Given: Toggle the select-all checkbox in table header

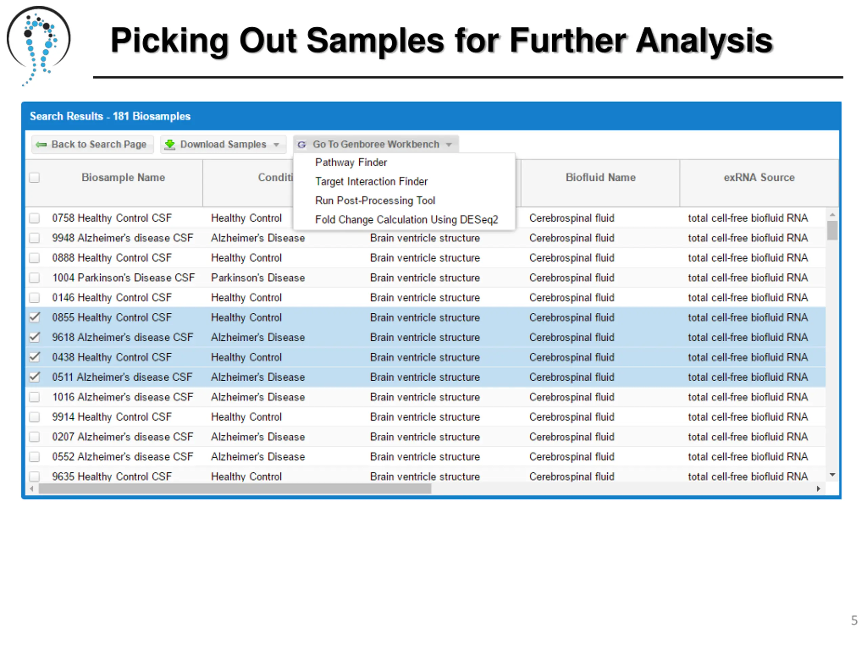Looking at the screenshot, I should tap(35, 177).
